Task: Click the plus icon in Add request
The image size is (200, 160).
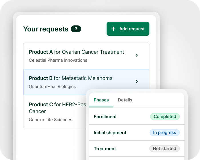Action: point(113,29)
